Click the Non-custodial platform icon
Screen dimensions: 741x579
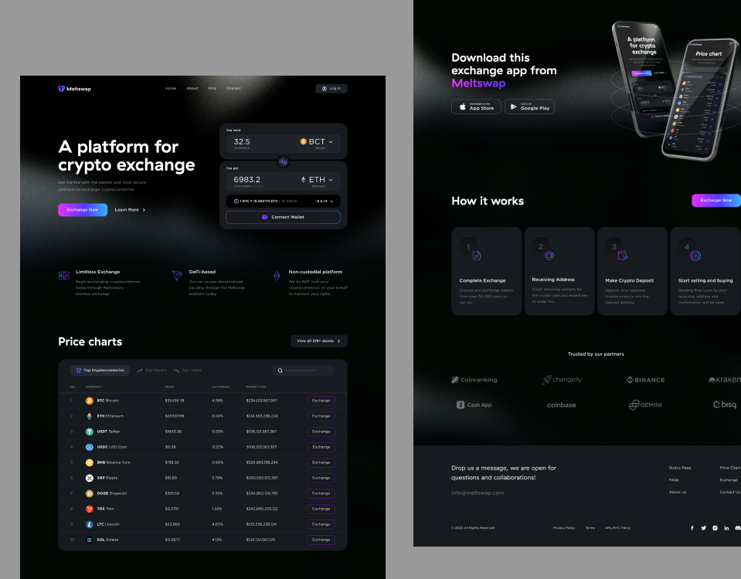[x=277, y=276]
